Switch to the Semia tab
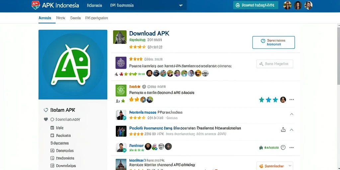Viewport: 340px width, 170px height. [x=75, y=18]
